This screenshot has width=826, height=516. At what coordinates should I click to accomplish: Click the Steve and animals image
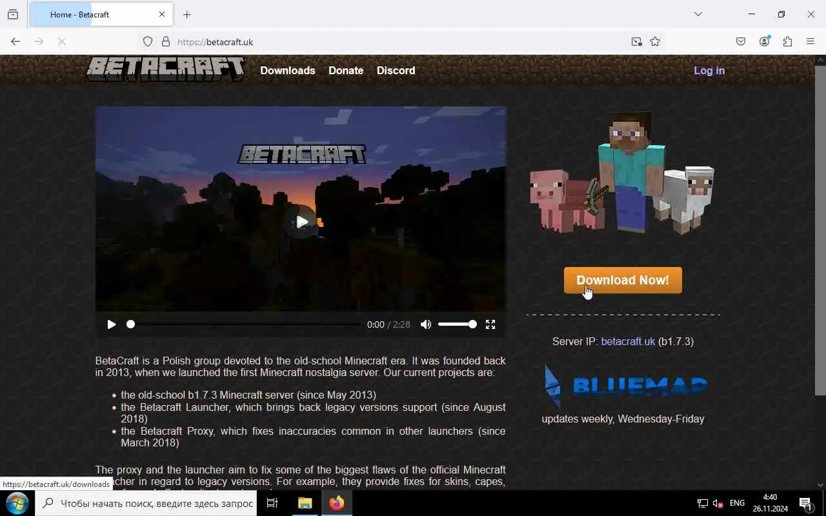pyautogui.click(x=622, y=174)
